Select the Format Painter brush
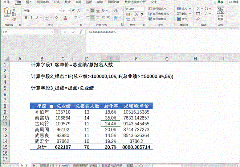Viewport: 240px width, 167px height. click(14, 18)
